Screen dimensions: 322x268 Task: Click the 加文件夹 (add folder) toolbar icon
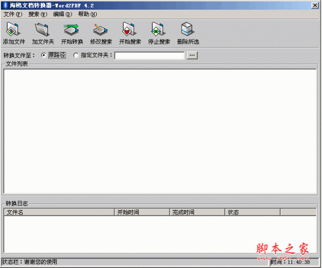point(42,33)
